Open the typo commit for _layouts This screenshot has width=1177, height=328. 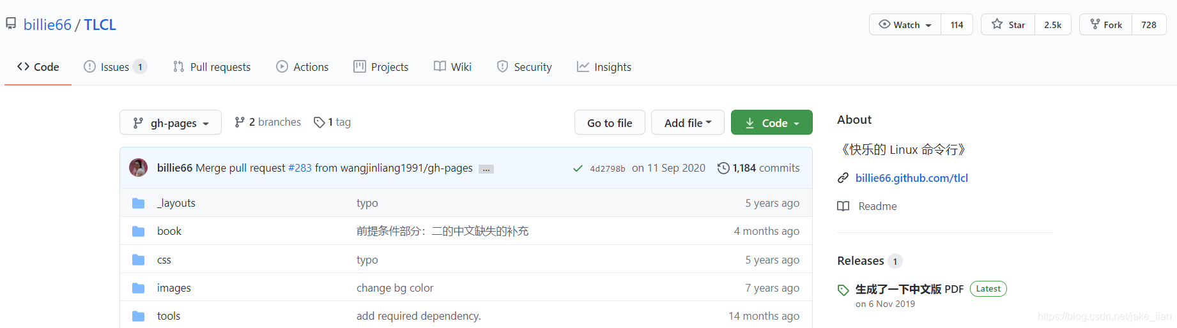(x=367, y=203)
